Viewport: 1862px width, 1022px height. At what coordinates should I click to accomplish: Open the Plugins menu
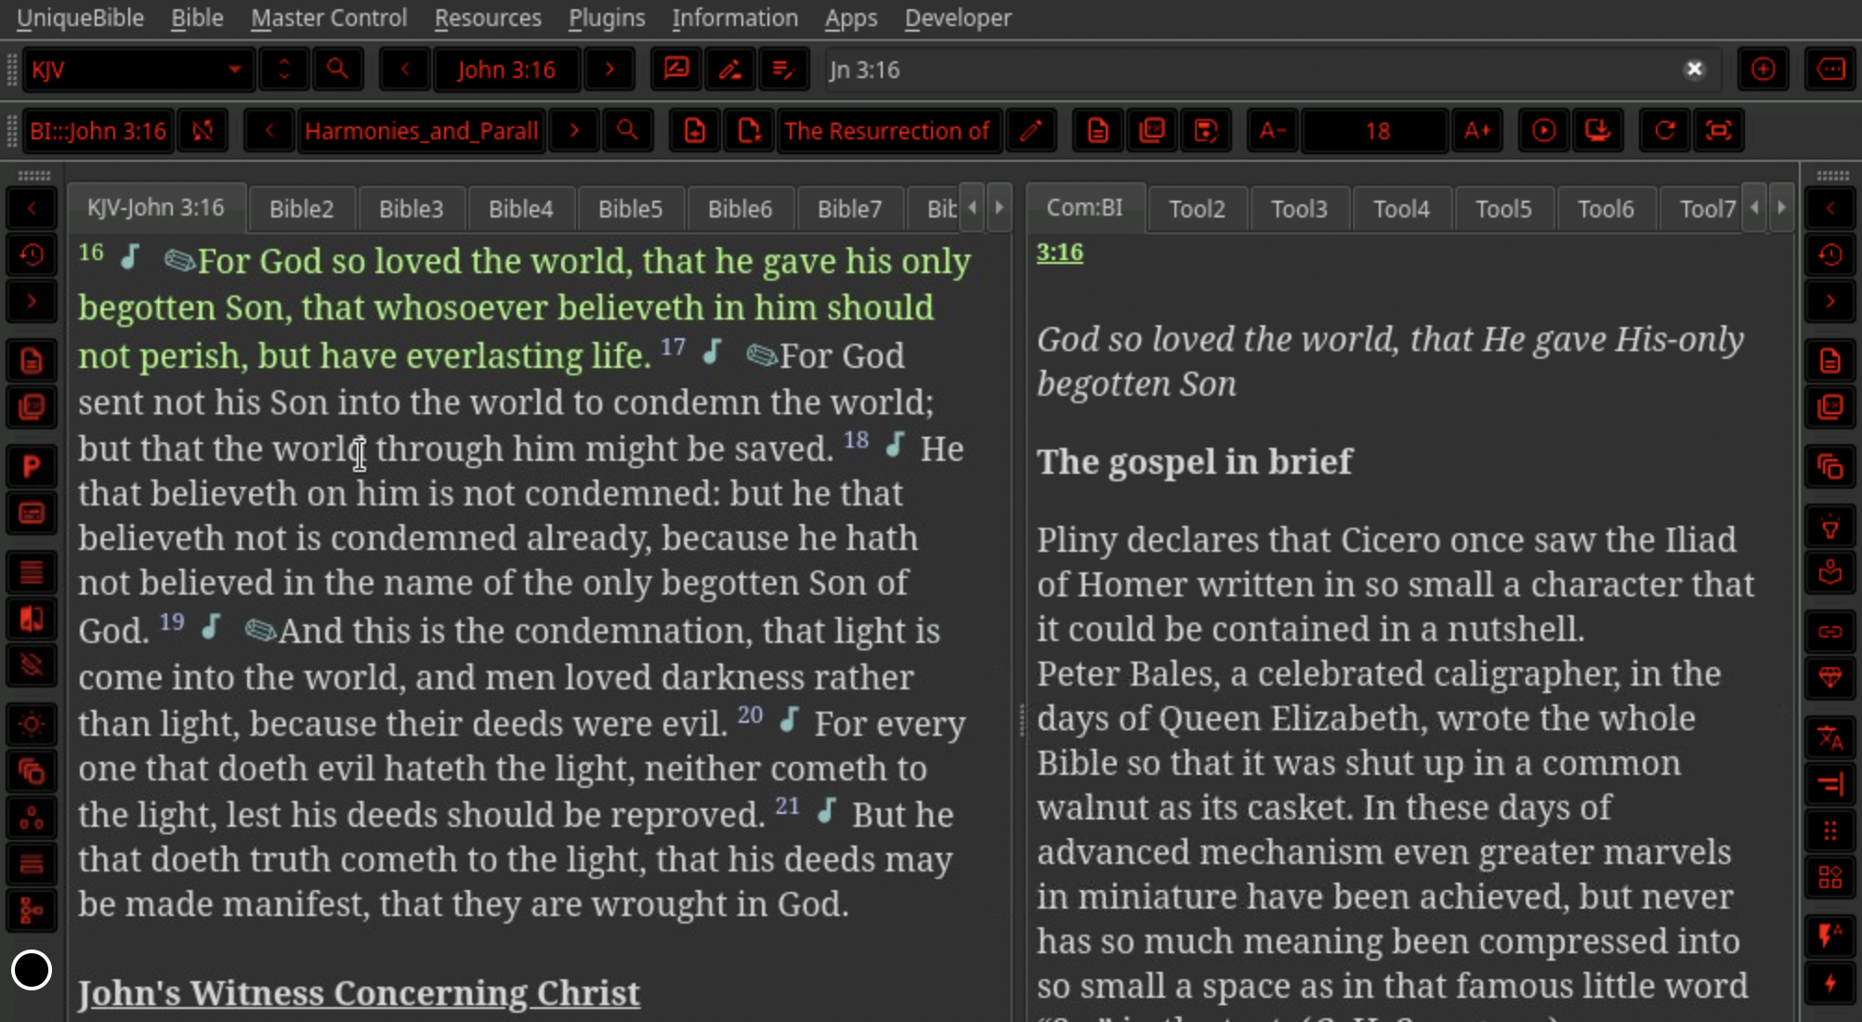(607, 18)
